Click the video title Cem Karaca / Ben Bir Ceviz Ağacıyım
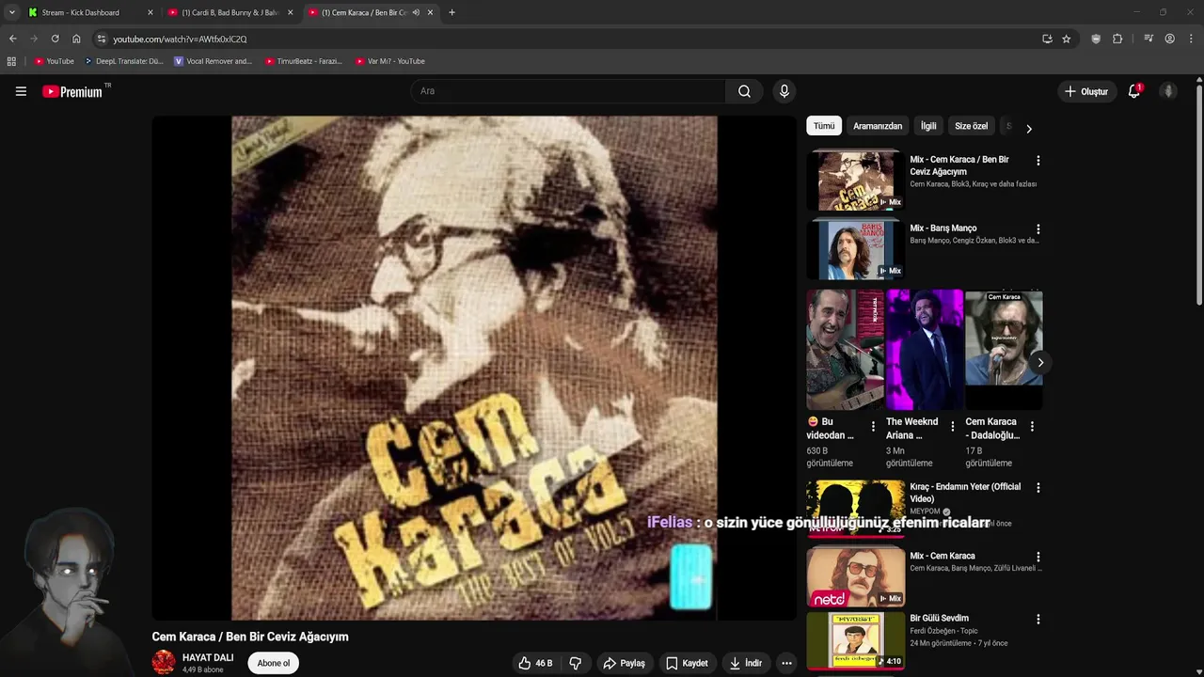Viewport: 1204px width, 677px height. pyautogui.click(x=250, y=637)
